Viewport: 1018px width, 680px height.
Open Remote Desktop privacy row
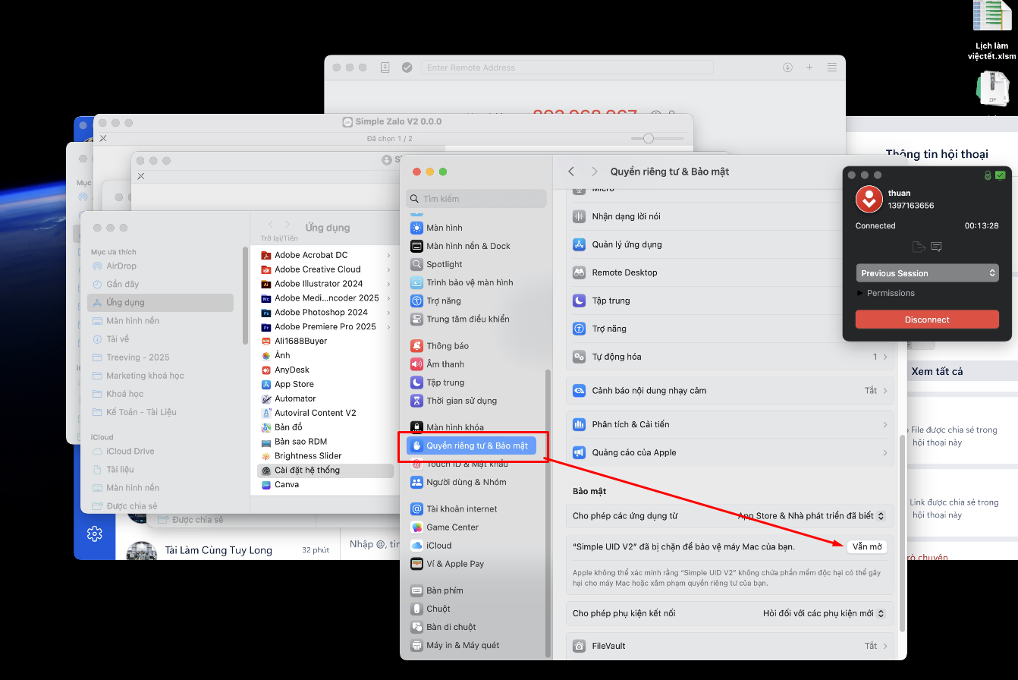730,272
